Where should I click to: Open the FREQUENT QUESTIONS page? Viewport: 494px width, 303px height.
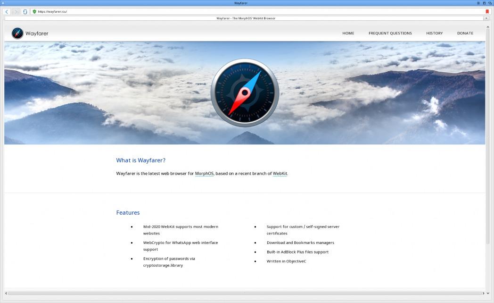(x=390, y=33)
